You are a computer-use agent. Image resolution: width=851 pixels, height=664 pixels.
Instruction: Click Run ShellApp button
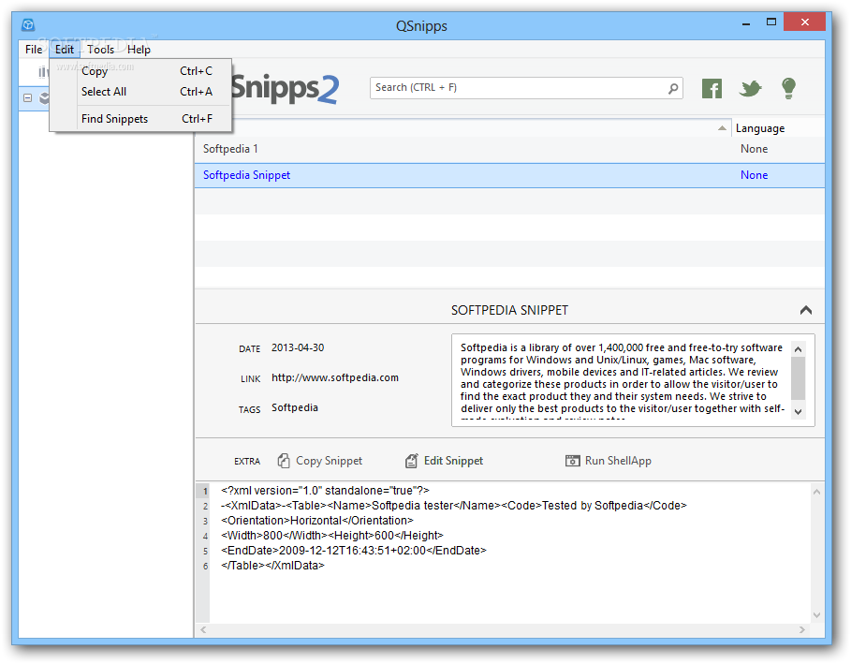608,461
